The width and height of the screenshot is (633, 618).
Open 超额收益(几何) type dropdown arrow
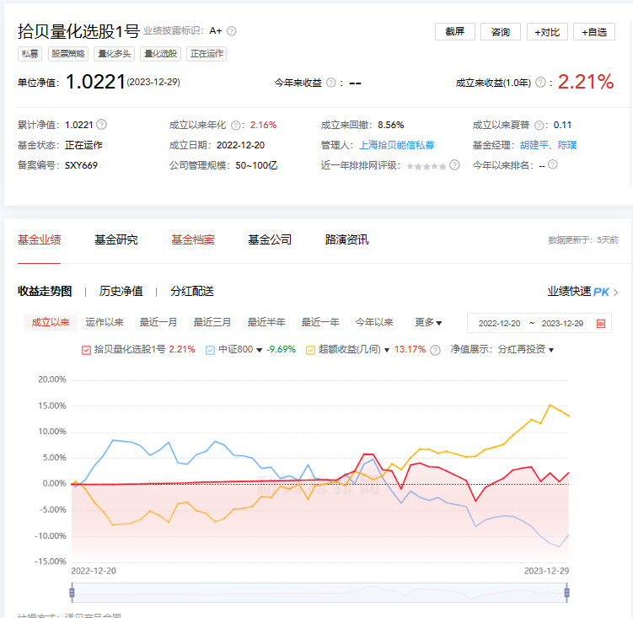(x=386, y=350)
